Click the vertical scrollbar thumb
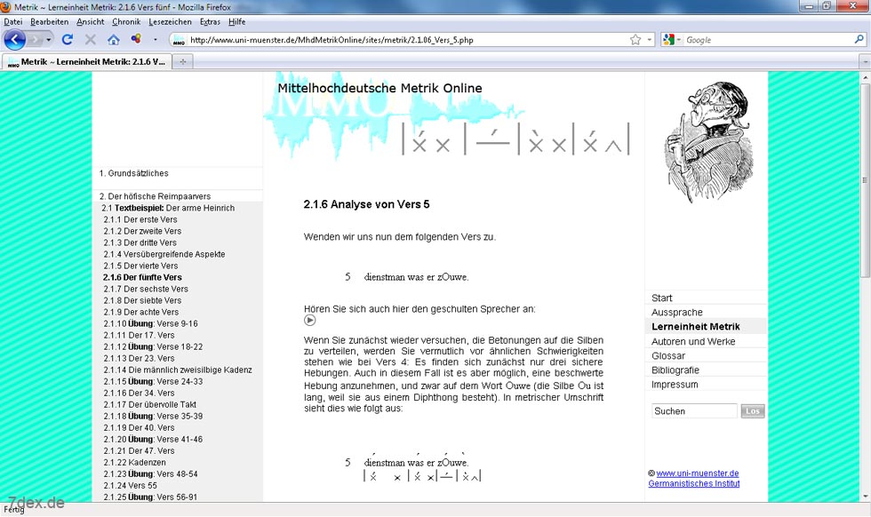The image size is (871, 517). [x=864, y=179]
